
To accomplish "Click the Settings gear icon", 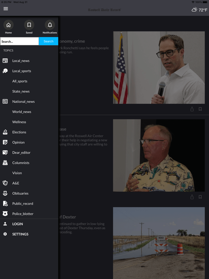I will (x=5, y=234).
